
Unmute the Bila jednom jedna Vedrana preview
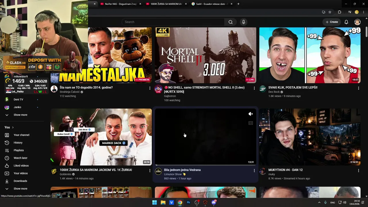click(251, 114)
